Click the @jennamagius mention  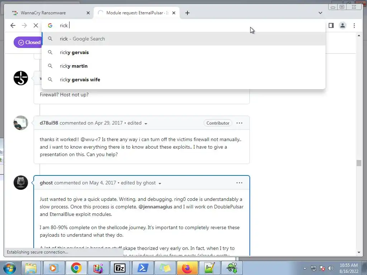156,207
